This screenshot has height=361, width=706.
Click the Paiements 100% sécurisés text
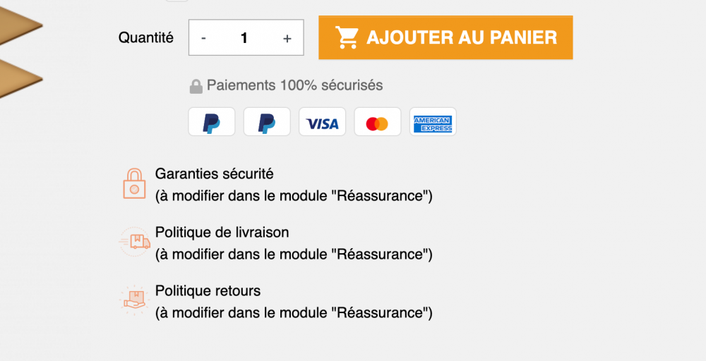click(x=294, y=85)
